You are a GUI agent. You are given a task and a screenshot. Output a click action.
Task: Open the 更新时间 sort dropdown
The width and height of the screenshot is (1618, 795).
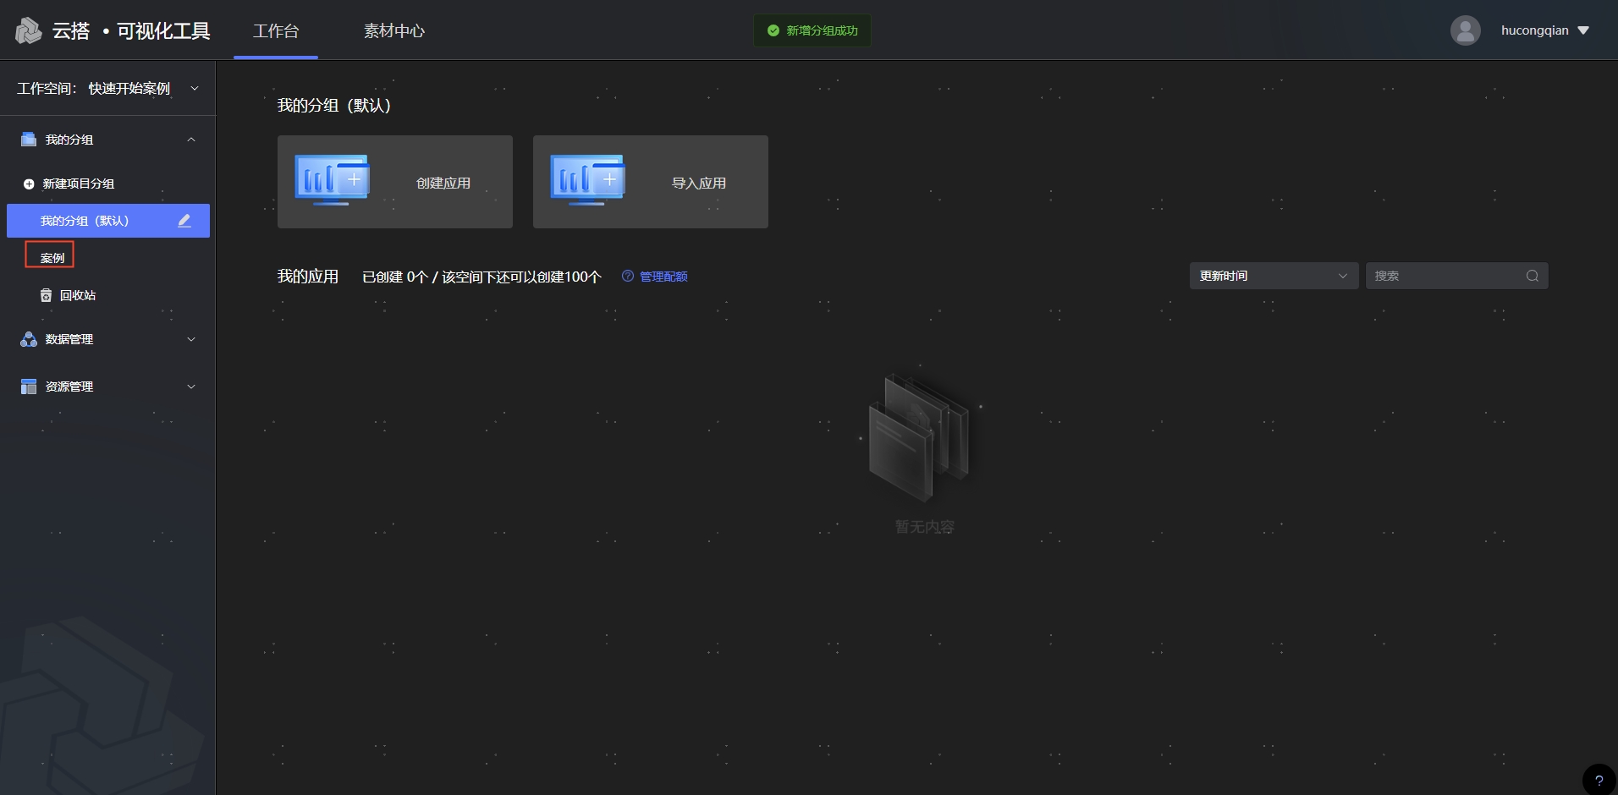tap(1274, 276)
